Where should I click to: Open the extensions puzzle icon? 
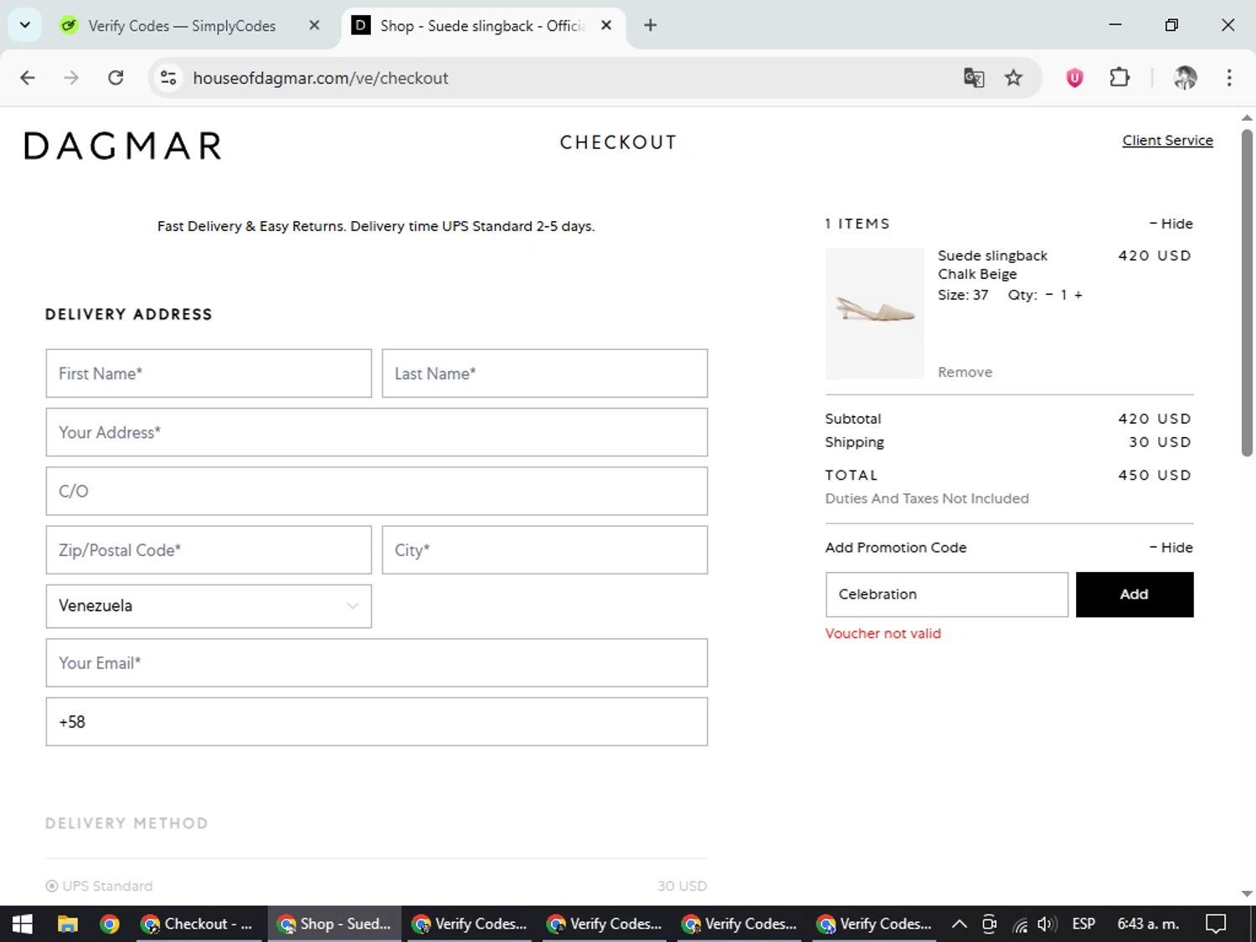pyautogui.click(x=1120, y=78)
